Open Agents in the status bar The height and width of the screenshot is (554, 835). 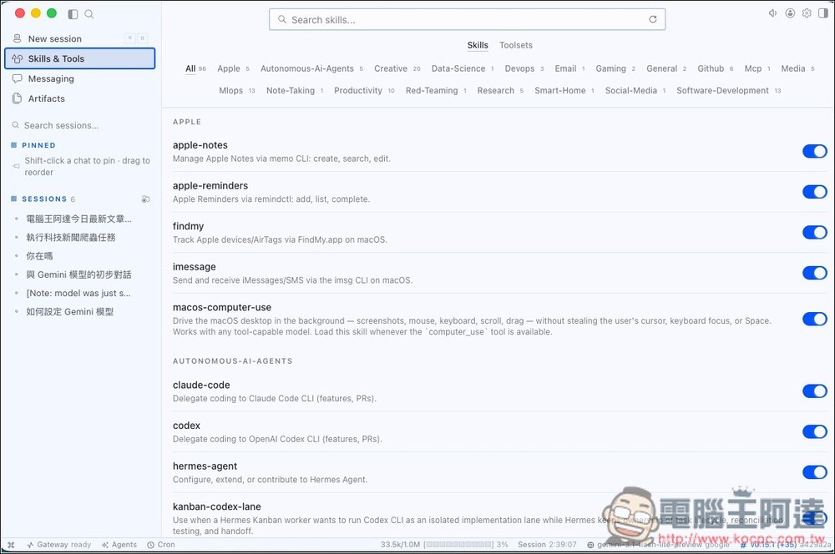coord(119,545)
